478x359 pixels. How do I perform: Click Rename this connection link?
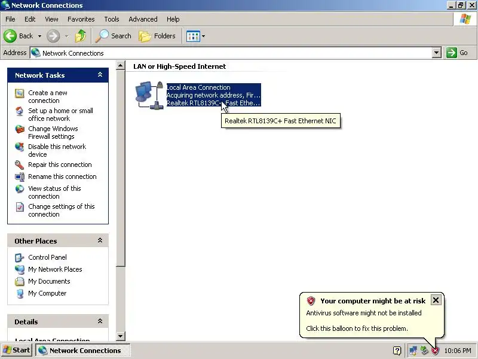coord(63,177)
